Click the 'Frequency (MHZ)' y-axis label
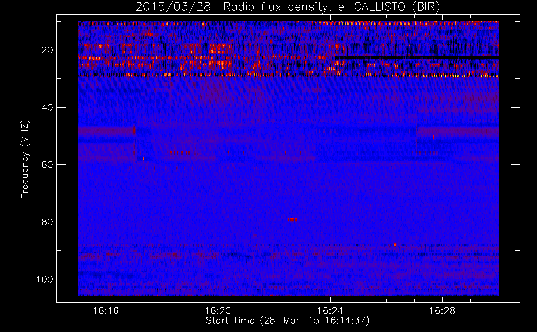 (x=25, y=159)
